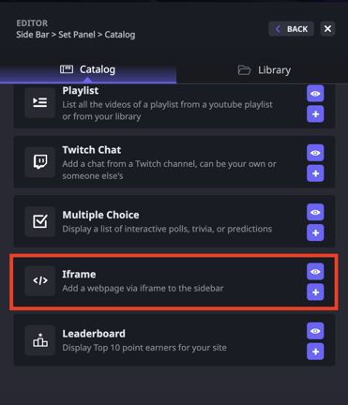Screen dimensions: 348x405
Task: Click the Multiple Choice checkbox icon
Action: click(40, 221)
